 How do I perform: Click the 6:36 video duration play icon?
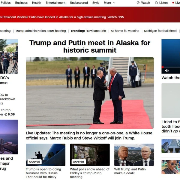pyautogui.click(x=6, y=115)
